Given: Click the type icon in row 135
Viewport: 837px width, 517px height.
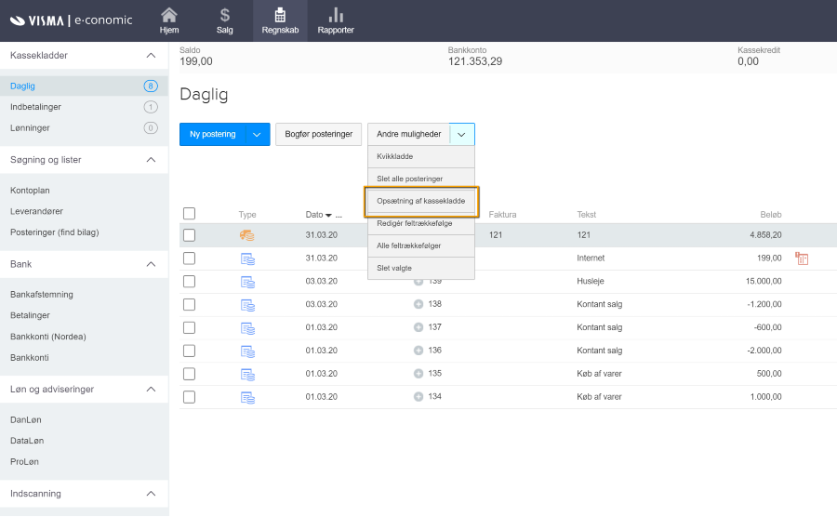Looking at the screenshot, I should (x=247, y=375).
